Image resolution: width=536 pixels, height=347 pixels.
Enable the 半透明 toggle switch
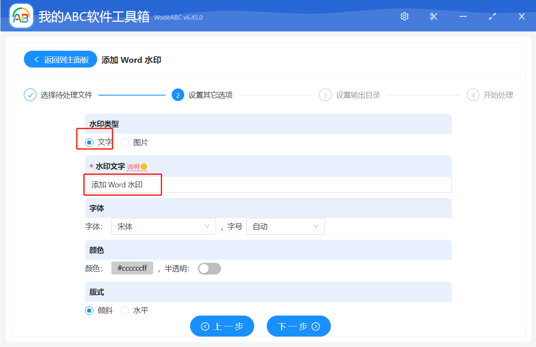click(x=209, y=268)
